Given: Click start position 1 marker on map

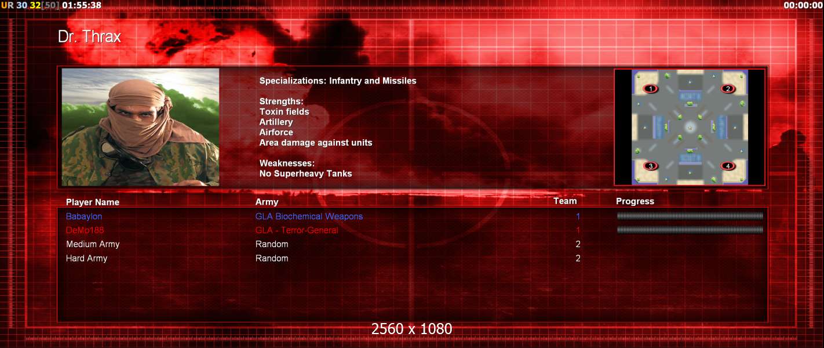Looking at the screenshot, I should click(x=651, y=89).
